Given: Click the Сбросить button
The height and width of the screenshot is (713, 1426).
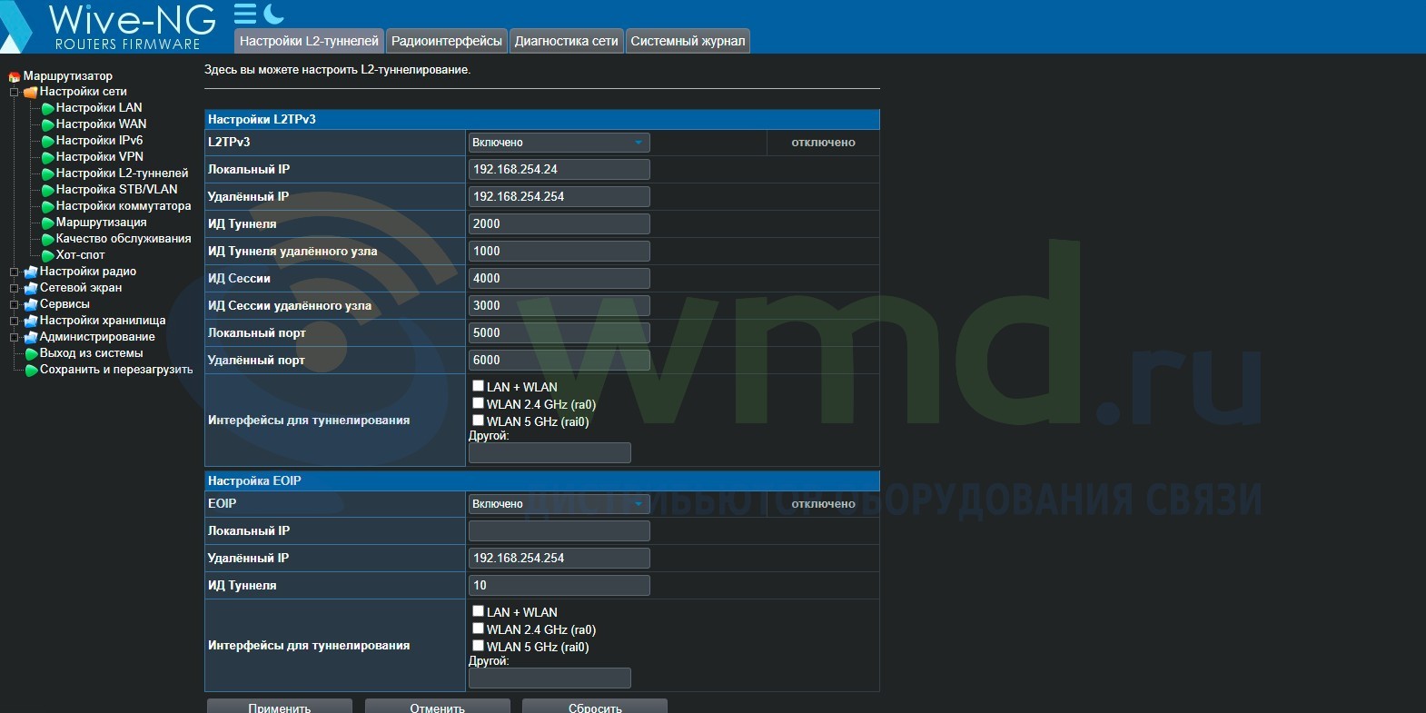Looking at the screenshot, I should [595, 707].
